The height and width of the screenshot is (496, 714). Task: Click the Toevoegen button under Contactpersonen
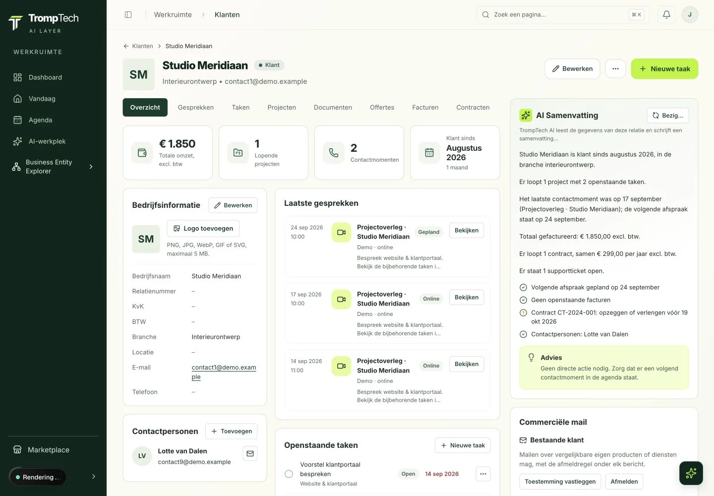tap(232, 432)
